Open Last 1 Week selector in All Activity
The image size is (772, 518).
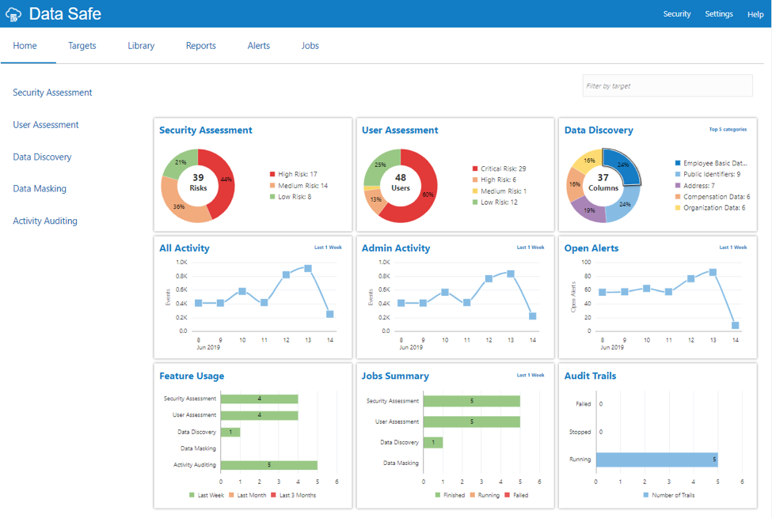328,248
